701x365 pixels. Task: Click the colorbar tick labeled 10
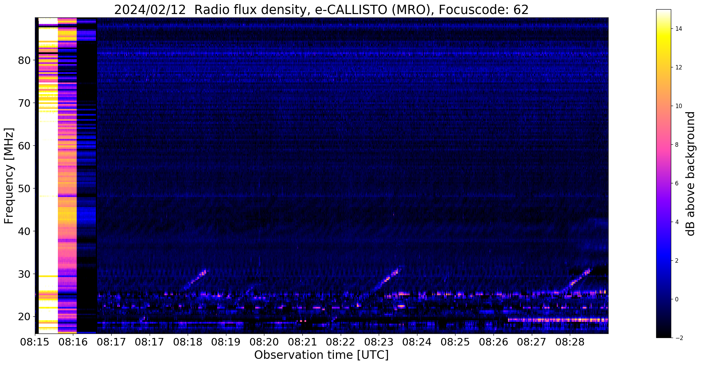click(x=678, y=106)
